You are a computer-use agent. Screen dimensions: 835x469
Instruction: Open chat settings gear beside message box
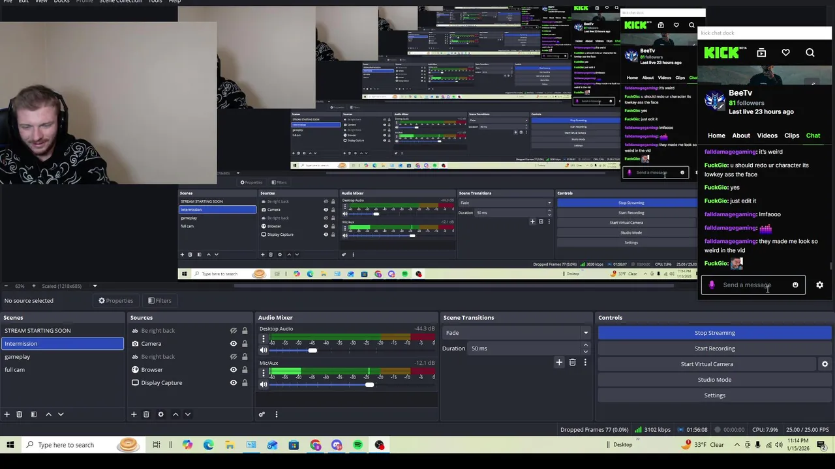point(820,285)
